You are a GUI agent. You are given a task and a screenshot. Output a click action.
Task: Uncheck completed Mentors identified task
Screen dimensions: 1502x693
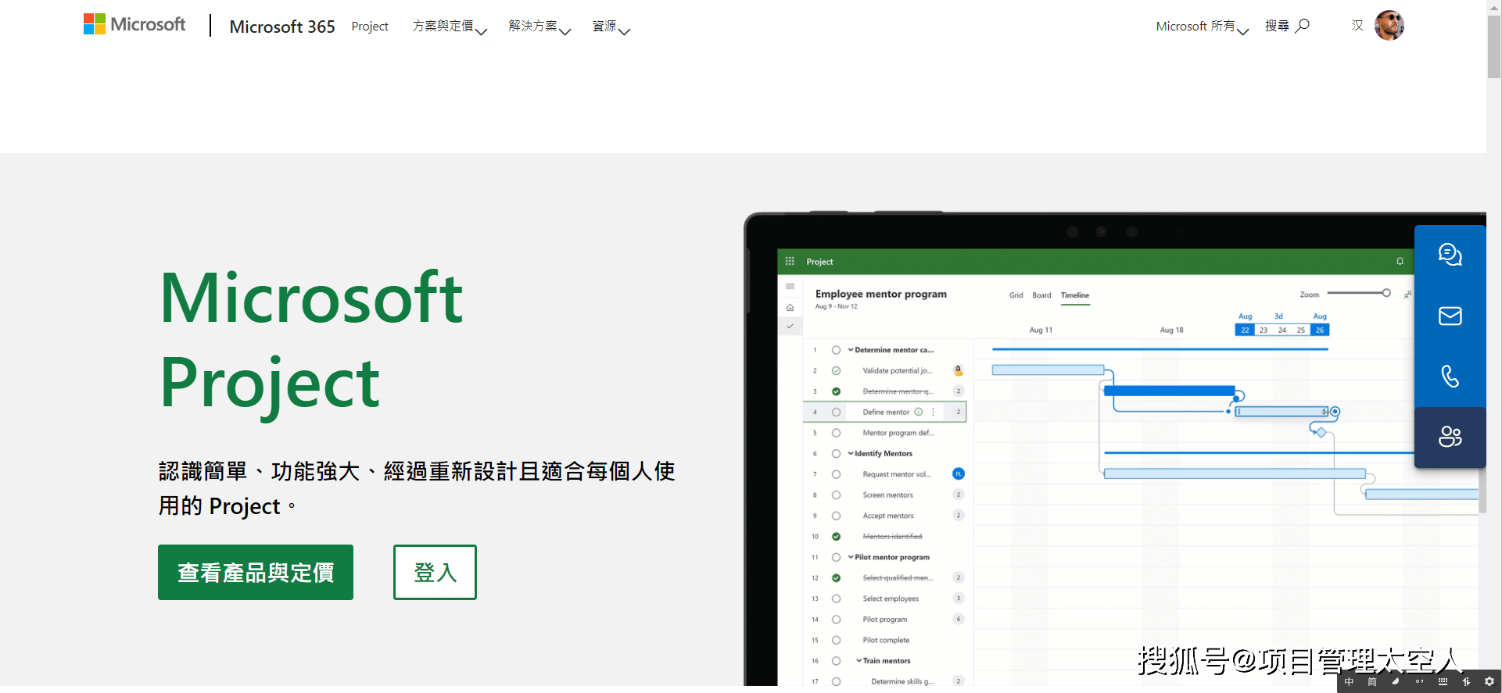click(836, 536)
